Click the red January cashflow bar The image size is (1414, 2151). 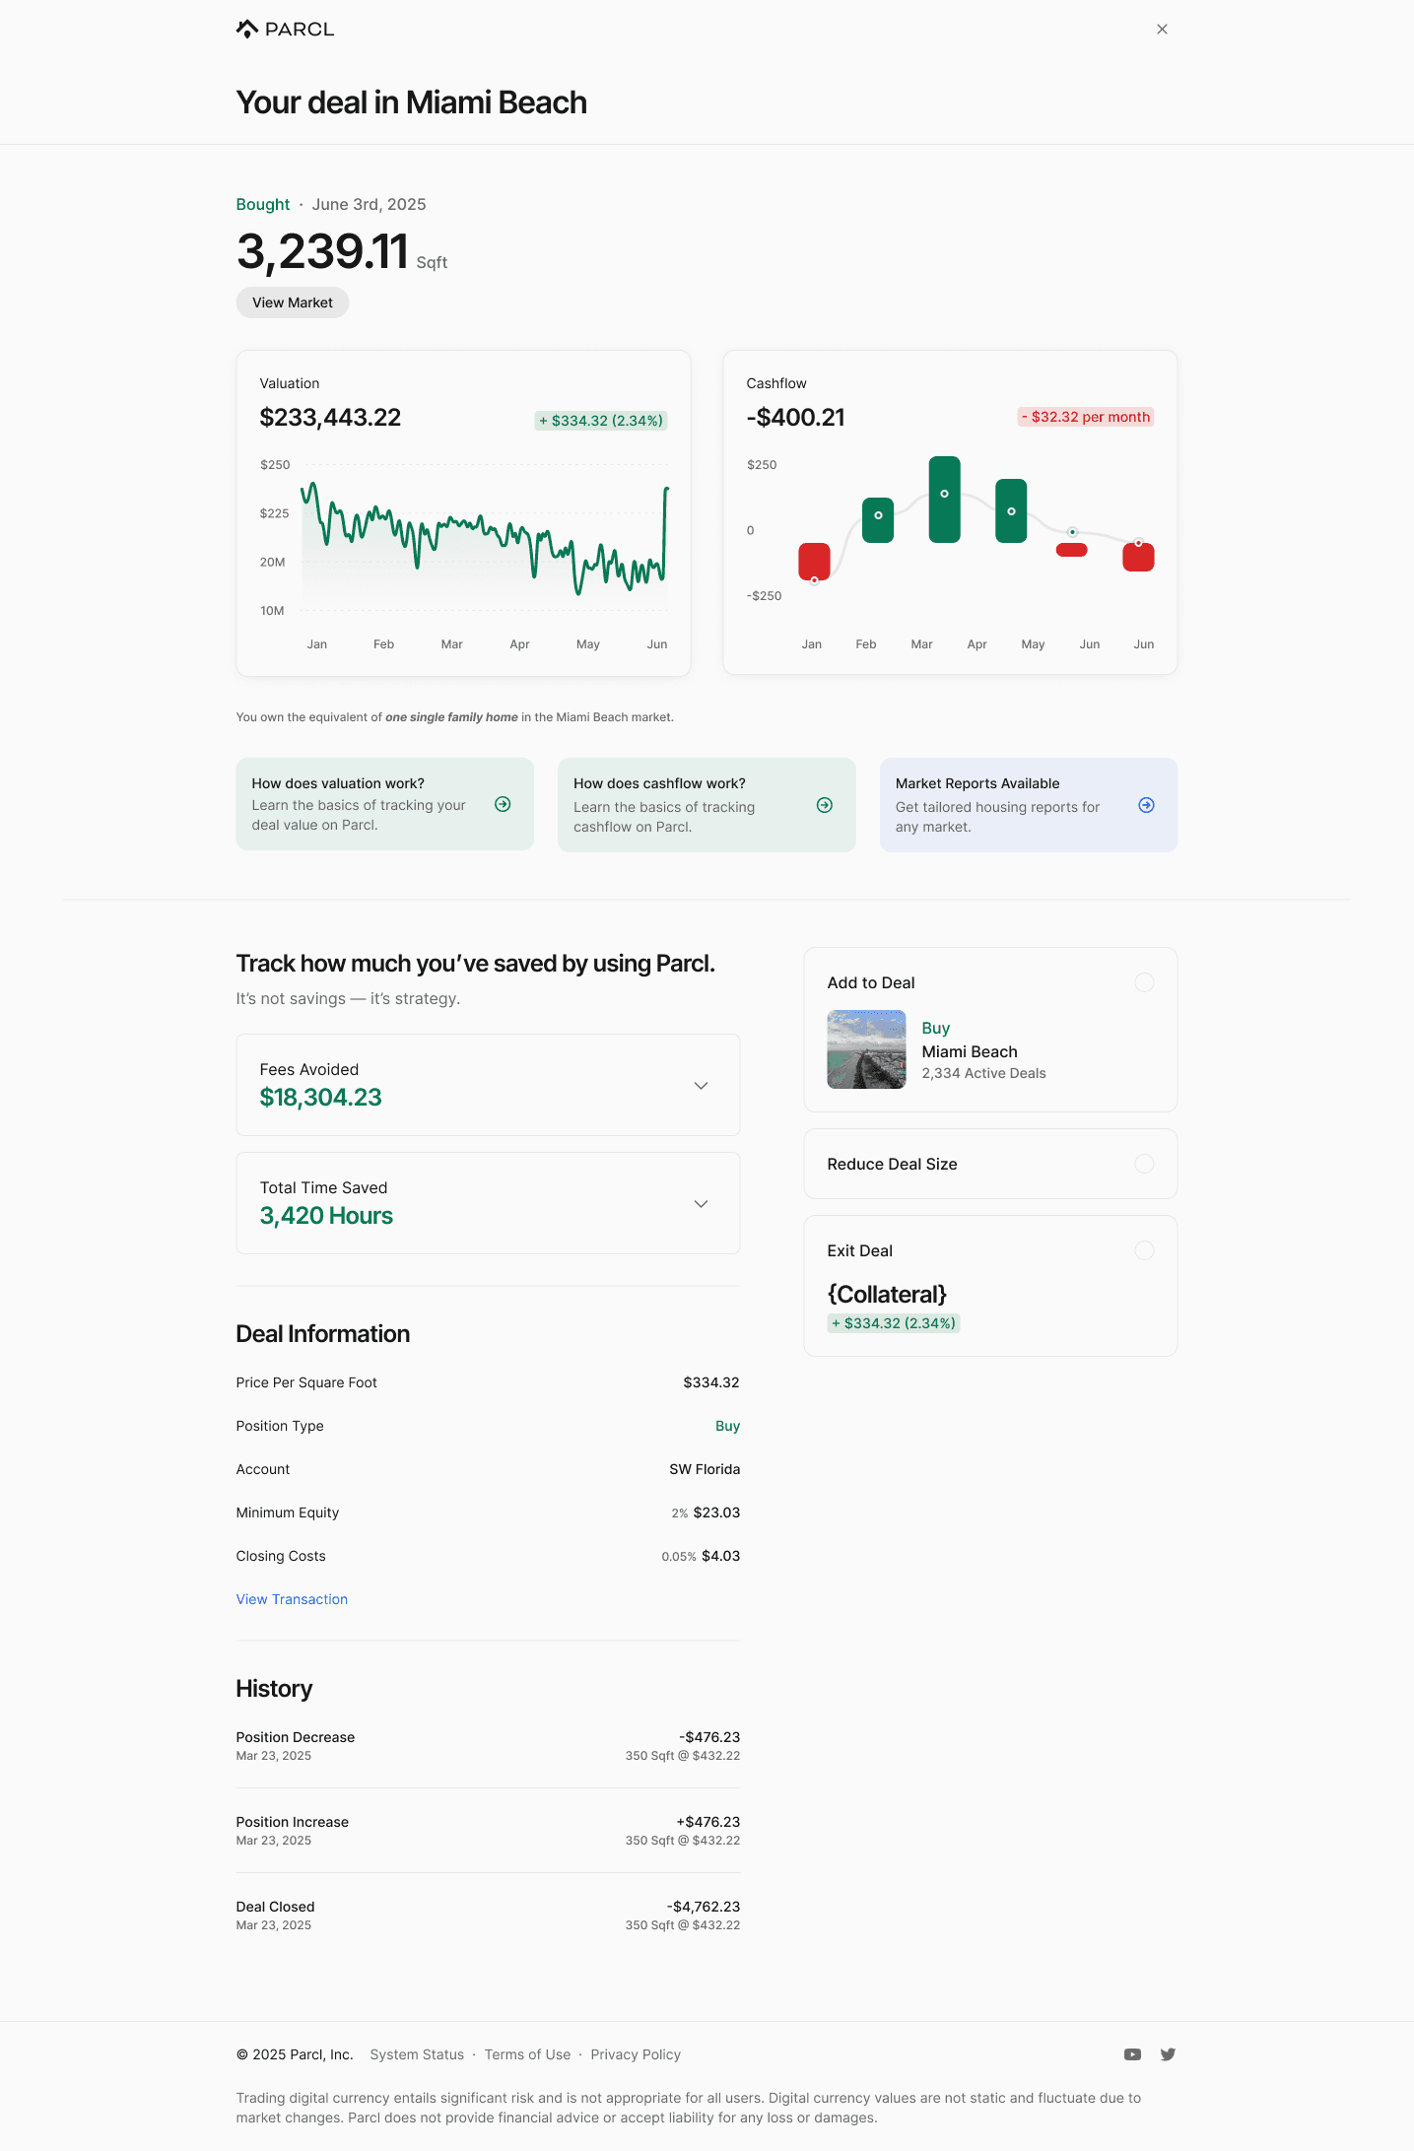pos(814,562)
